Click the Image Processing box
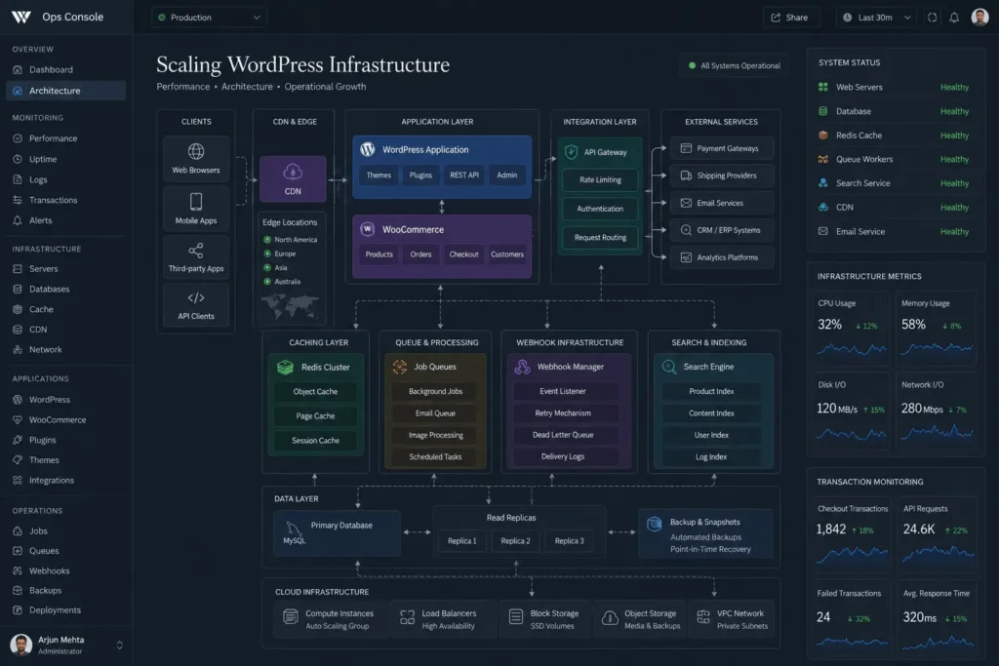Image resolution: width=999 pixels, height=666 pixels. pos(436,435)
